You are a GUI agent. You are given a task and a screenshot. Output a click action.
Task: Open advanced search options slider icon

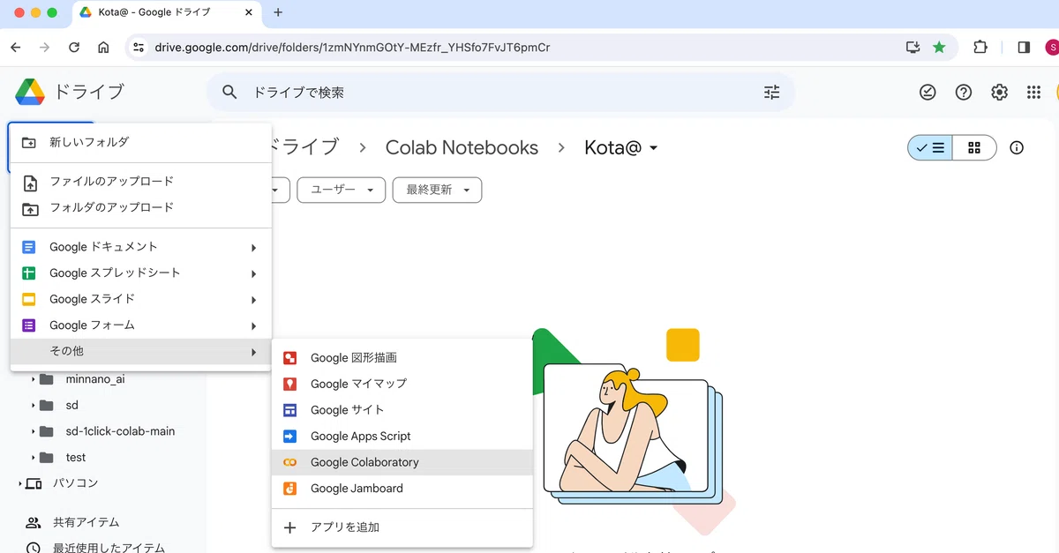pos(771,92)
